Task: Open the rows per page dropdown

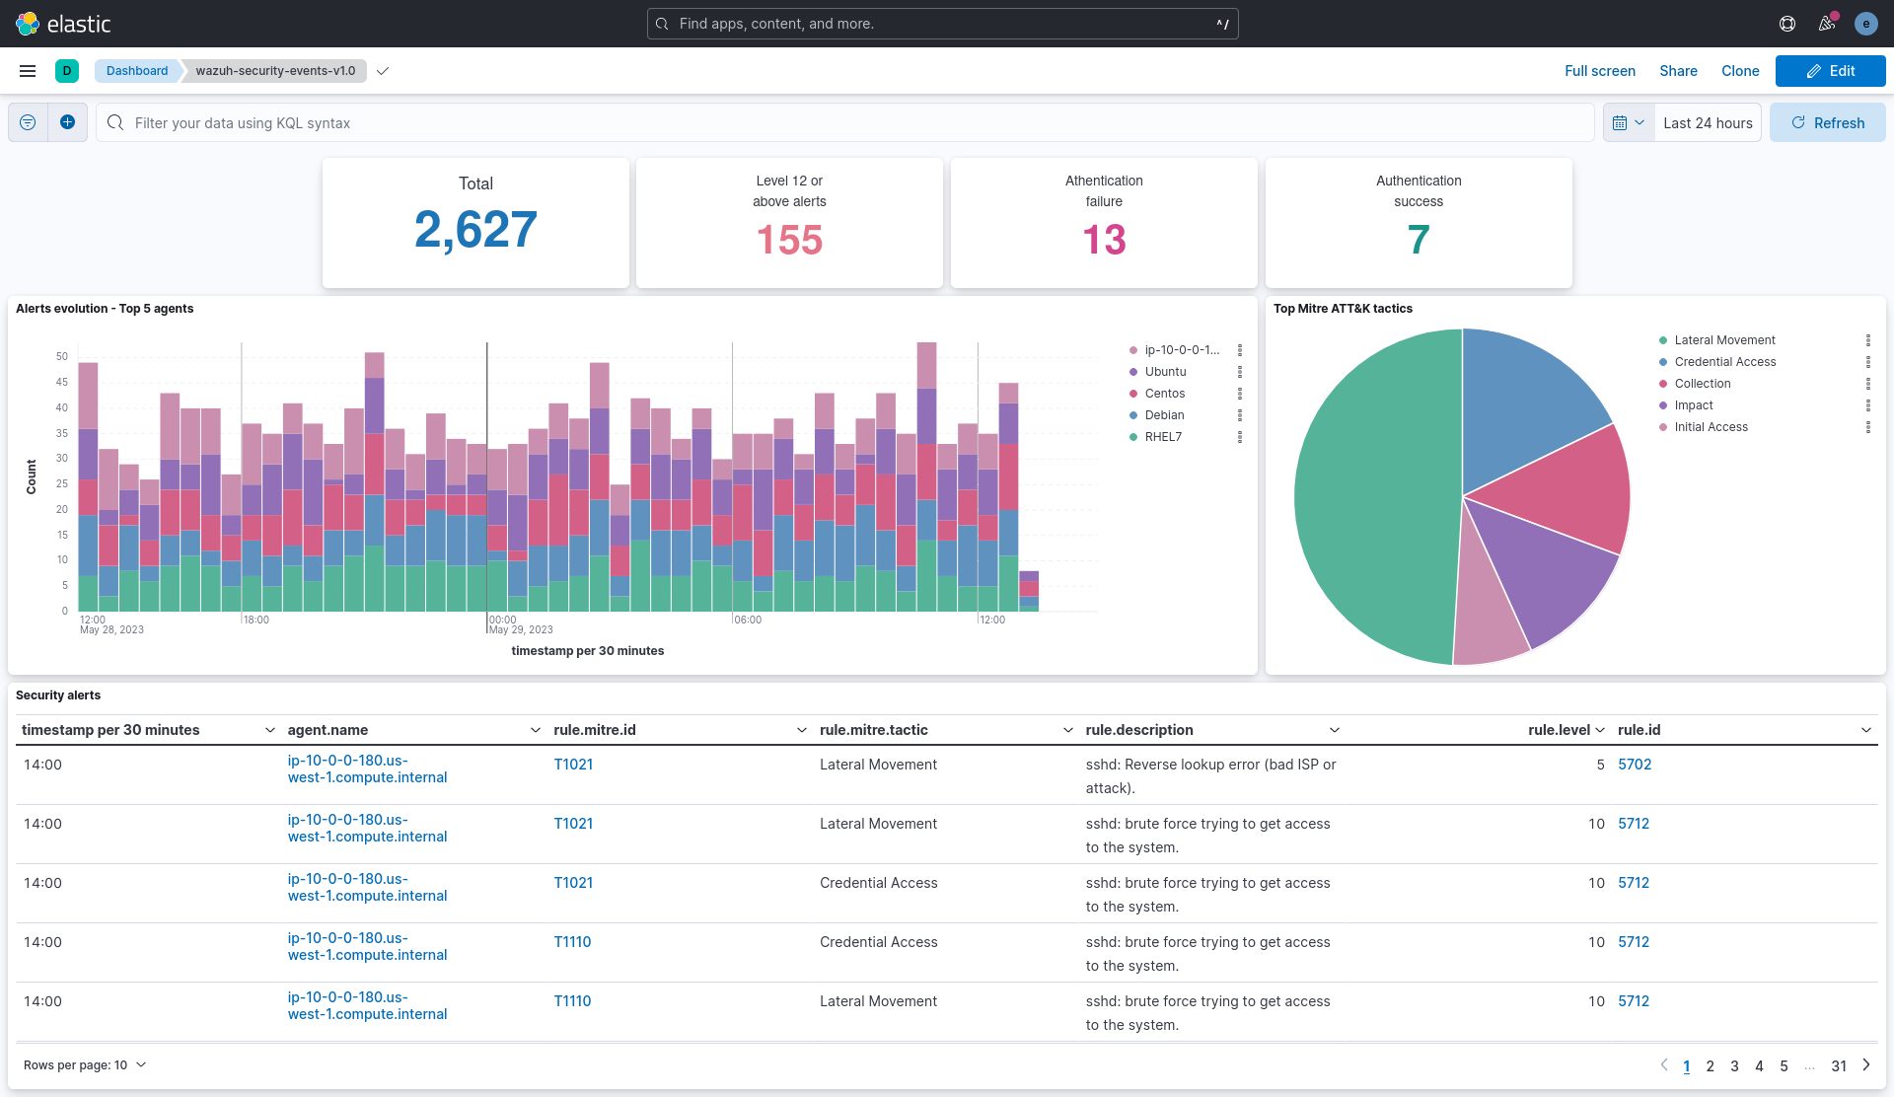Action: [x=85, y=1065]
